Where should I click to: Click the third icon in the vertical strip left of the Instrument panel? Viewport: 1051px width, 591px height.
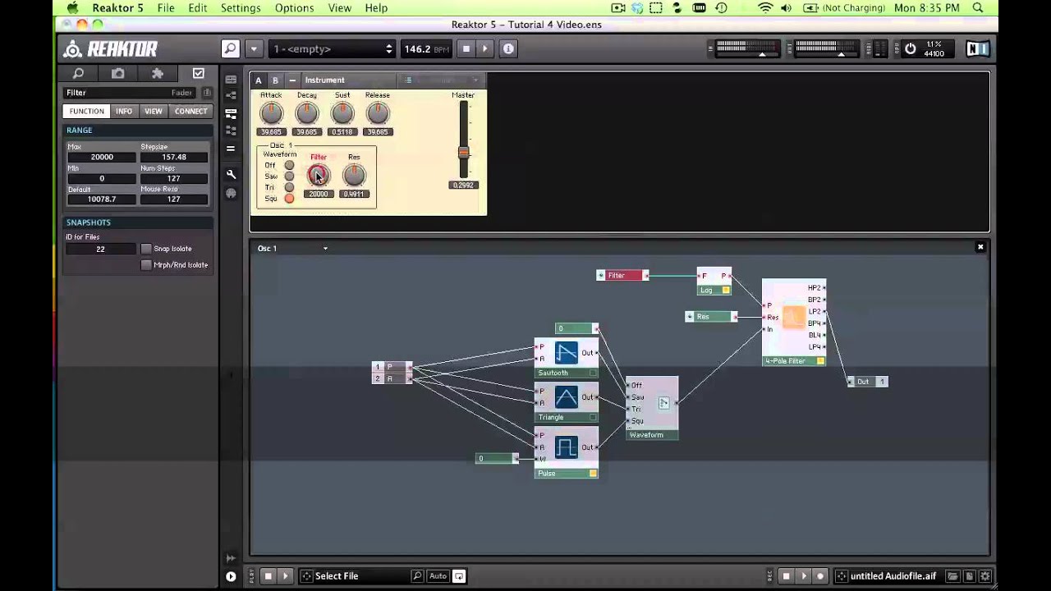(x=231, y=113)
